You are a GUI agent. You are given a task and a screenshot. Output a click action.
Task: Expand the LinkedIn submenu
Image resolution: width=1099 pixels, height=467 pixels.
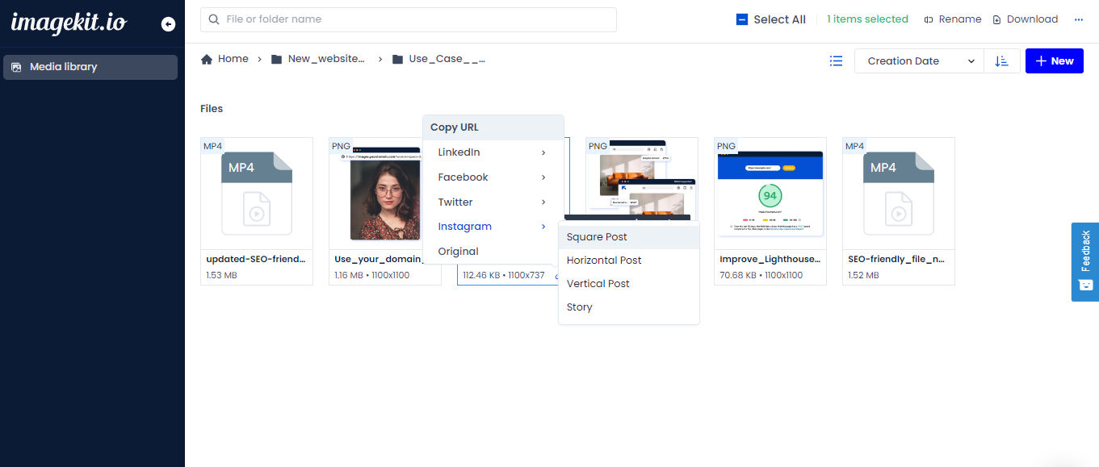coord(493,152)
